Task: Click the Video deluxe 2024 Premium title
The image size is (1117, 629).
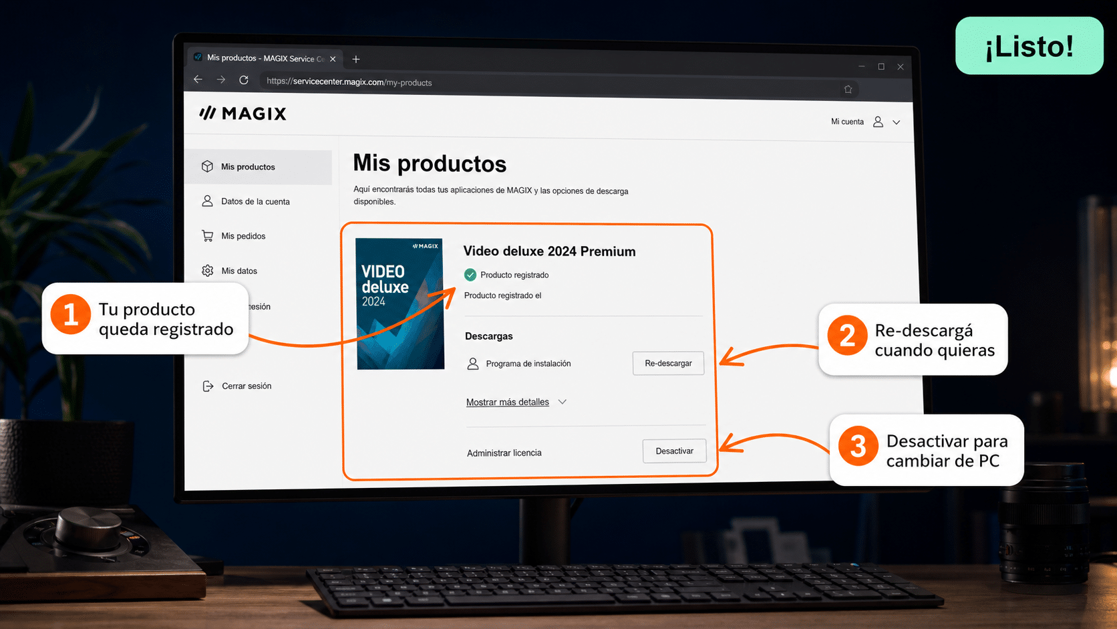Action: [x=549, y=251]
